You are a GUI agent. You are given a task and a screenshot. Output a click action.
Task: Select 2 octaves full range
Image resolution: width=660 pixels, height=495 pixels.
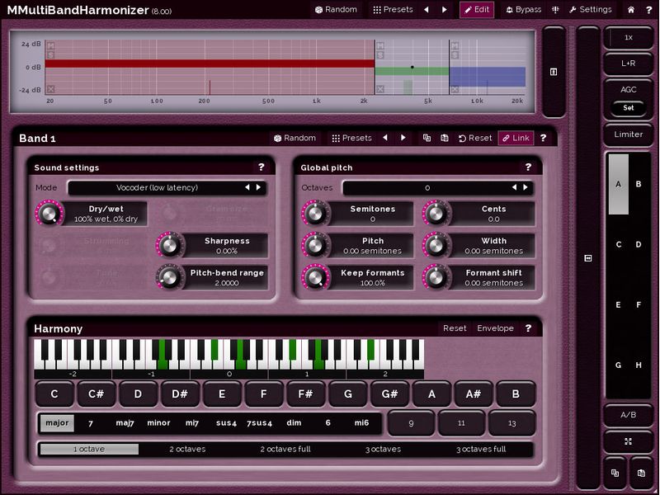285,449
